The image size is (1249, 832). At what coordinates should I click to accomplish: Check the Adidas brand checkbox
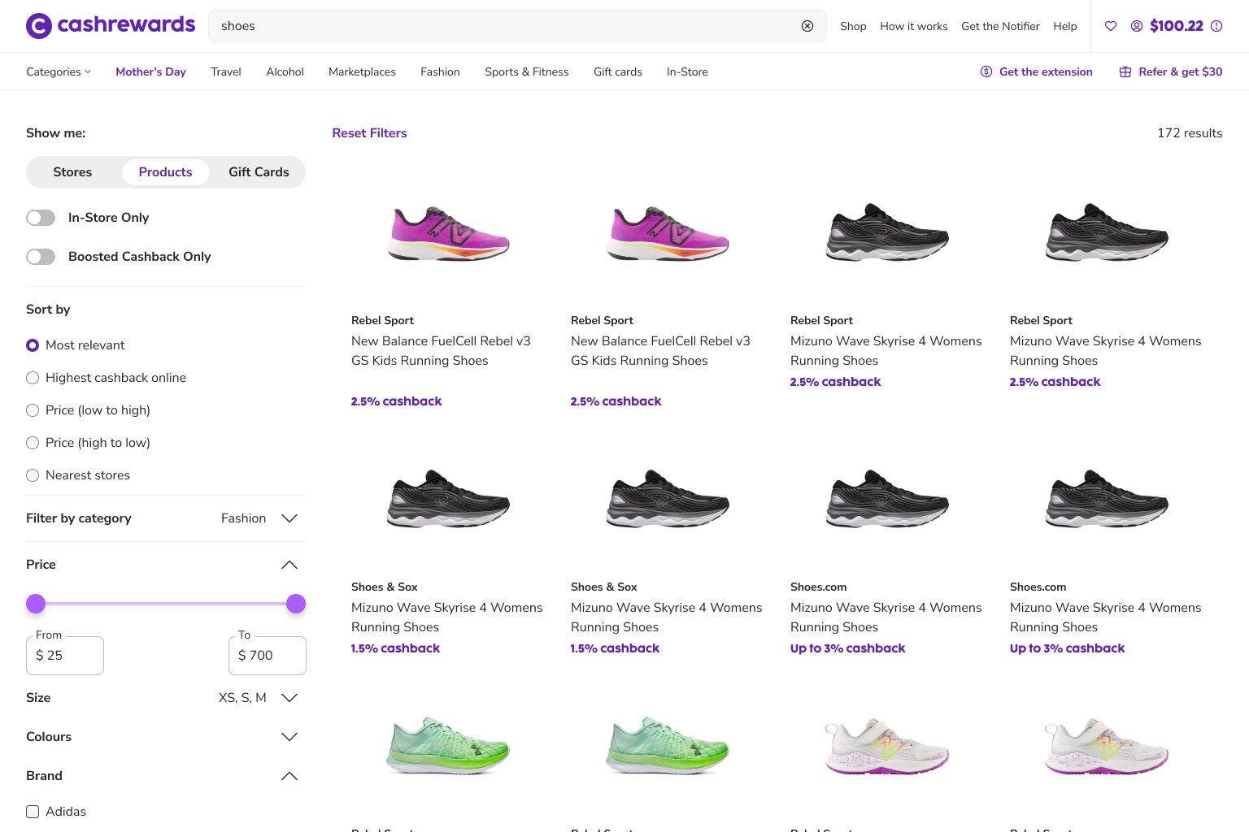click(33, 812)
